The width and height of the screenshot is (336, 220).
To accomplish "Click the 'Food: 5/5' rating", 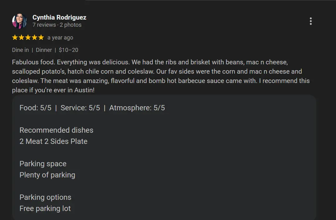I will tap(35, 108).
